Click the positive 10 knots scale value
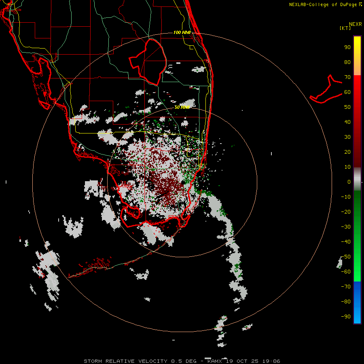The height and width of the screenshot is (364, 364). coord(347,167)
